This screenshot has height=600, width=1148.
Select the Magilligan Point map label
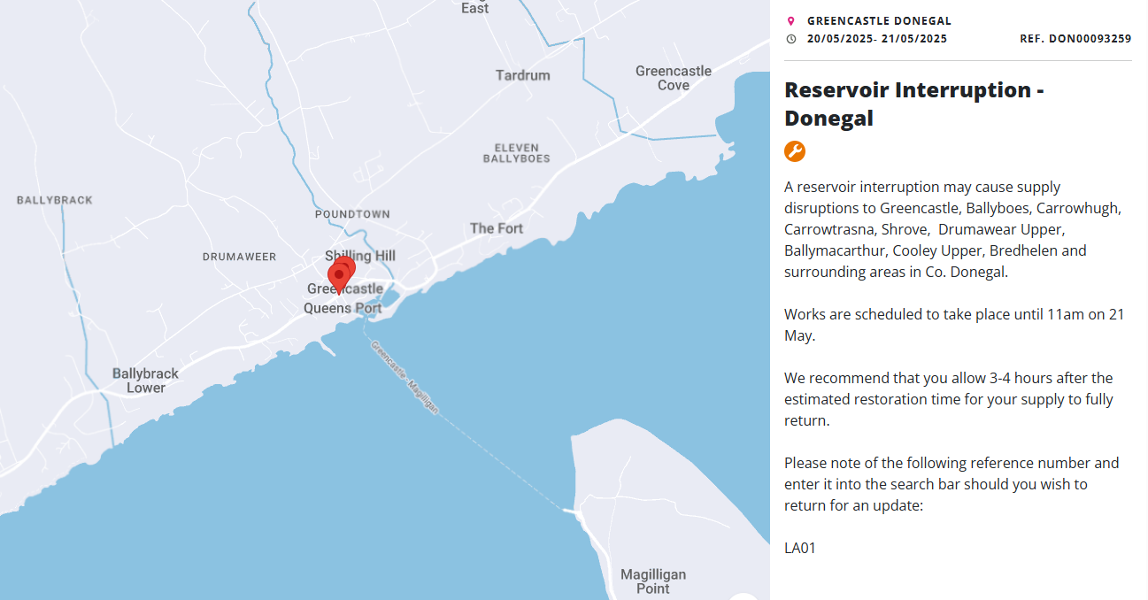point(652,581)
